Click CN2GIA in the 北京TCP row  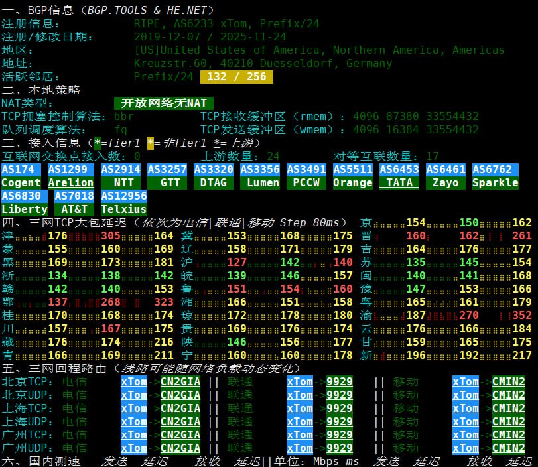[180, 382]
